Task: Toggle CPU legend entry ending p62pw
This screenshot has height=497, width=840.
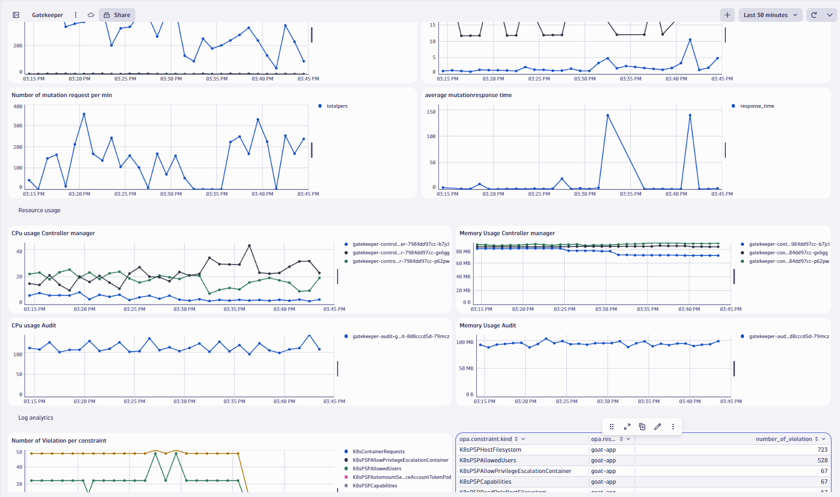Action: pyautogui.click(x=397, y=261)
